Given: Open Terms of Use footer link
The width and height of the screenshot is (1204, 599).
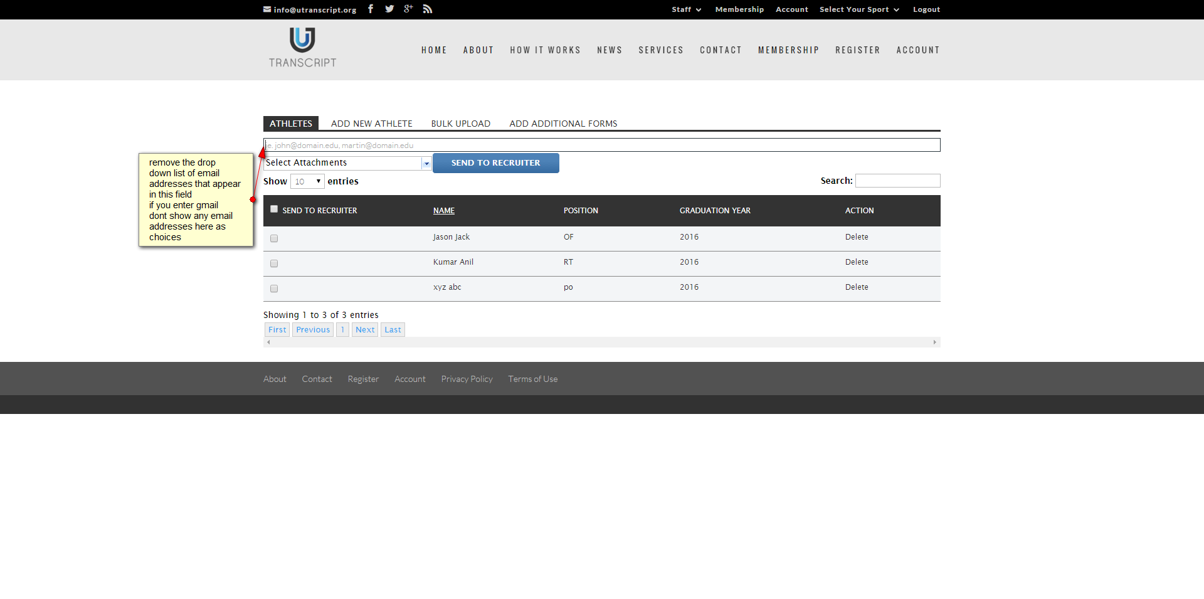Looking at the screenshot, I should tap(533, 379).
